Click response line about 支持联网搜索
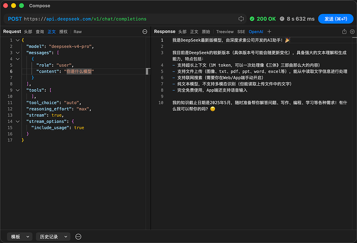The height and width of the screenshot is (243, 357). point(218,78)
